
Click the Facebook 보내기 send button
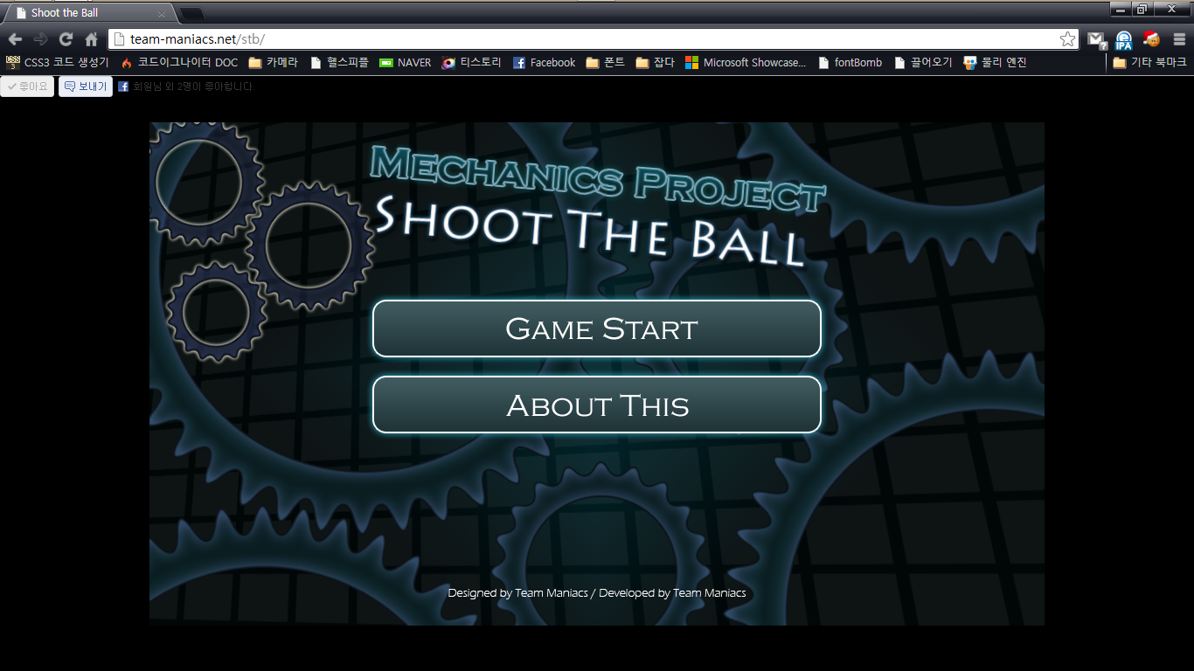tap(86, 86)
